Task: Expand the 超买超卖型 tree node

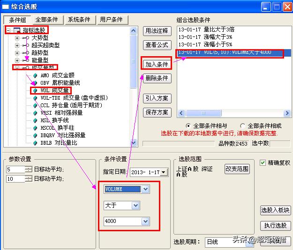Action: (17, 45)
